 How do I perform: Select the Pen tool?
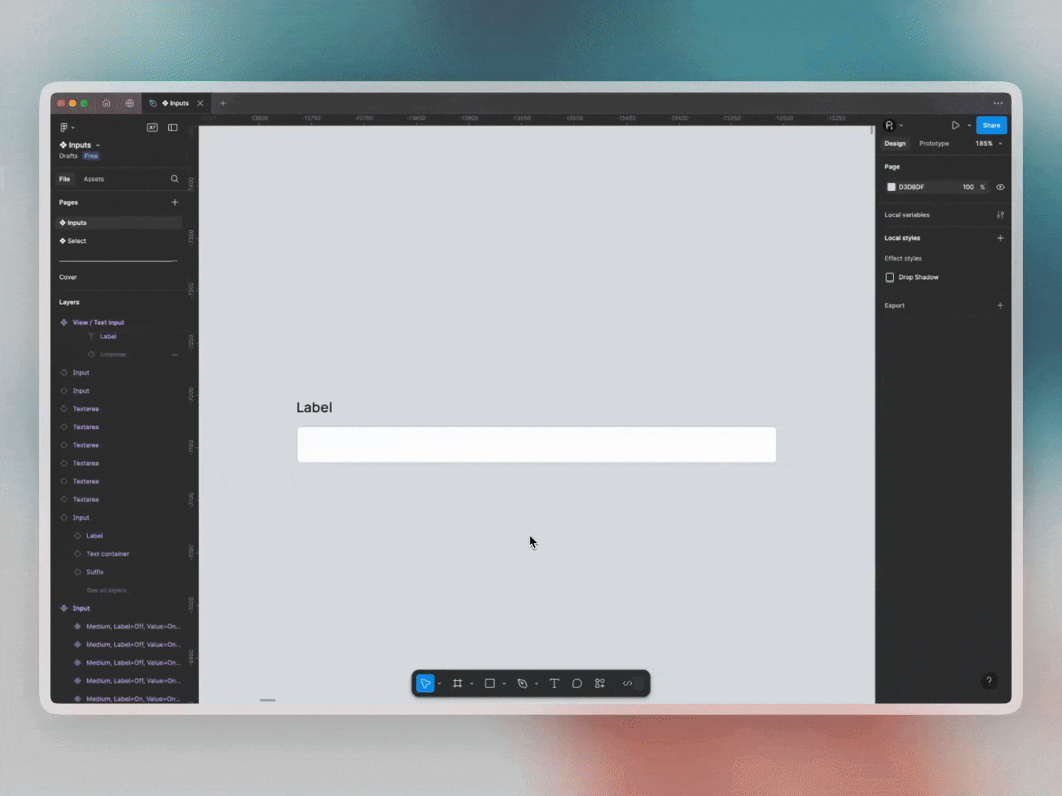523,683
